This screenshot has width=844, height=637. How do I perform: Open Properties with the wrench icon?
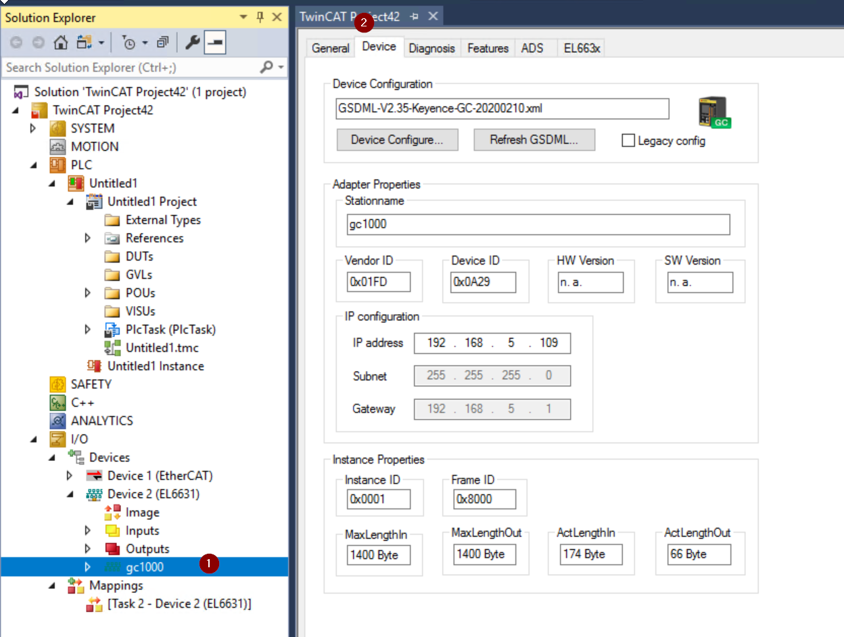point(193,43)
